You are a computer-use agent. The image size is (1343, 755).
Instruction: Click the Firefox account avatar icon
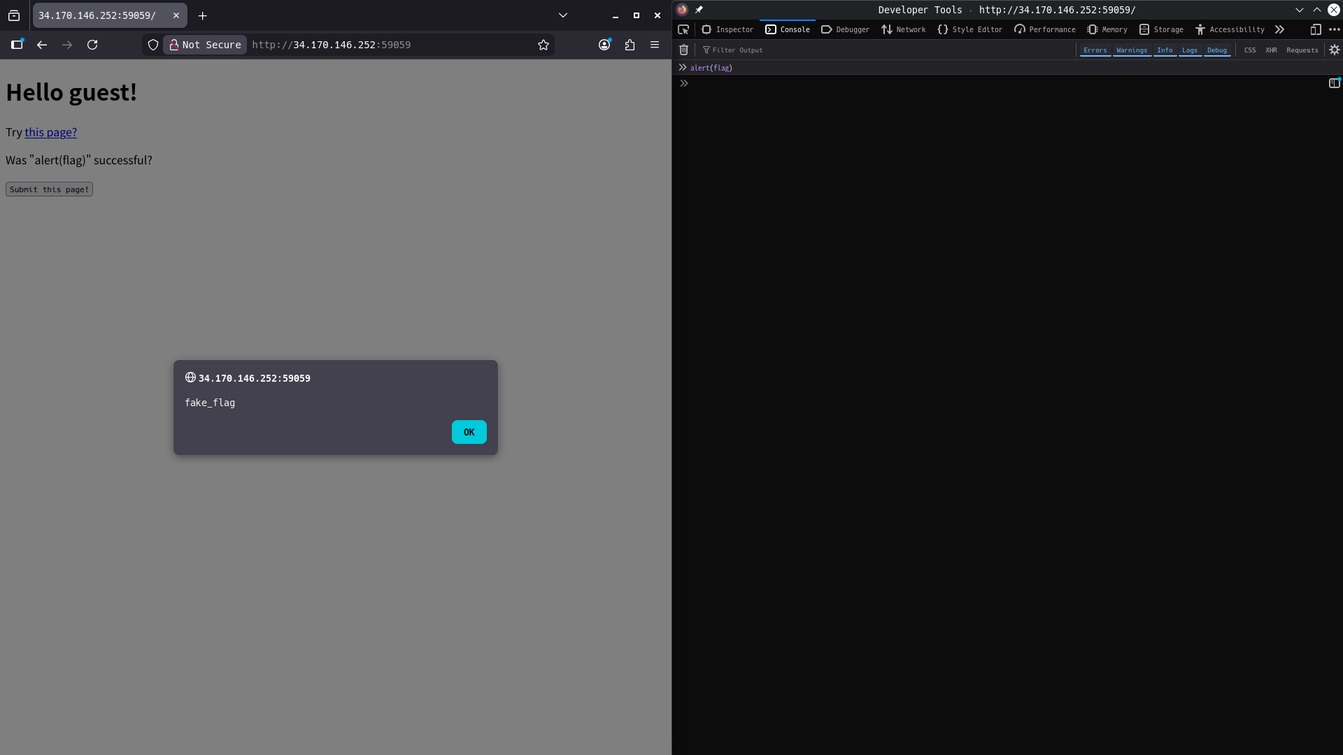pos(604,45)
